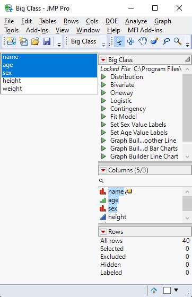The height and width of the screenshot is (297, 192).
Task: Run the Fit Model table script
Action: [x=124, y=117]
